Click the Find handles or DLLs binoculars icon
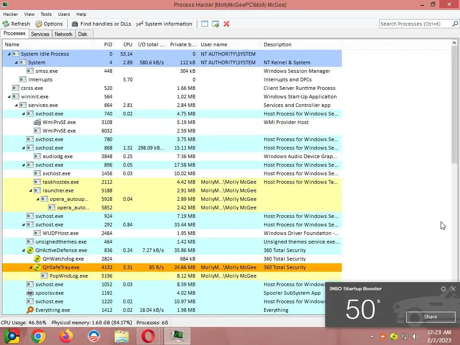Viewport: 460px width, 345px height. tap(75, 24)
